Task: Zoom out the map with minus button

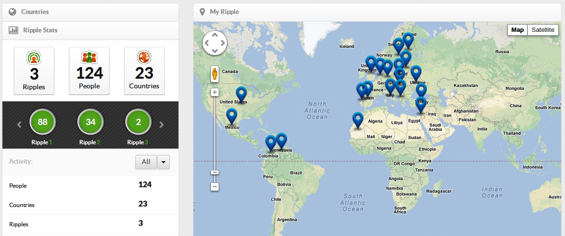Action: 215,187
